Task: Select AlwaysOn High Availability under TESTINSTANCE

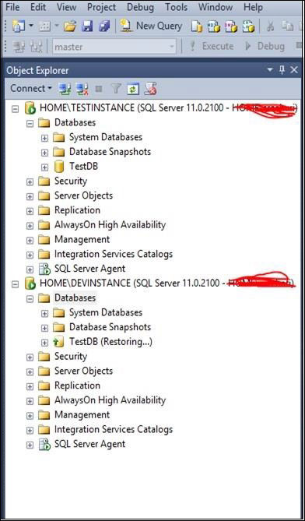Action: 110,225
